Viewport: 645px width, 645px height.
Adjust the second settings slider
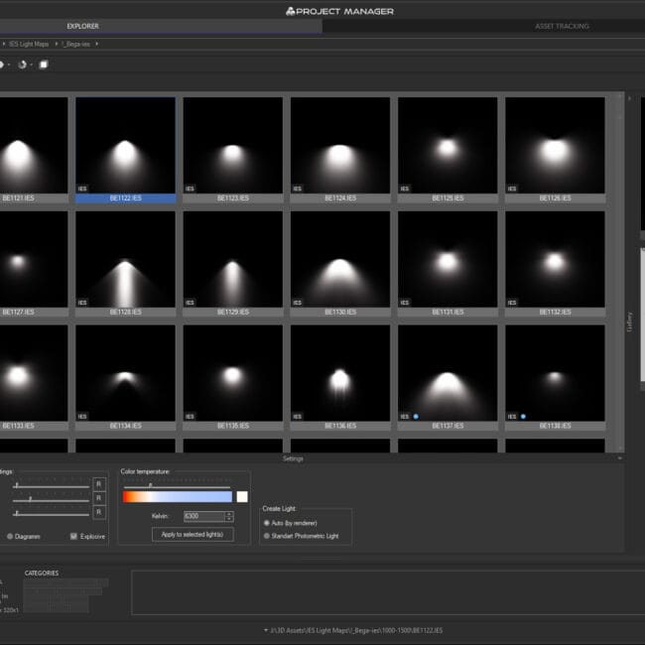point(51,500)
